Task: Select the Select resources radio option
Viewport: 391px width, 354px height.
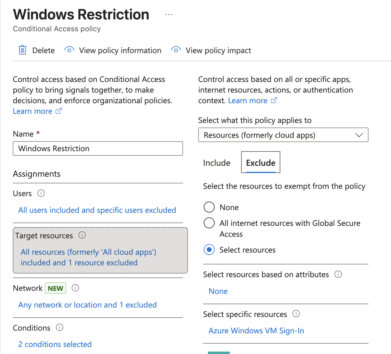Action: [x=209, y=250]
